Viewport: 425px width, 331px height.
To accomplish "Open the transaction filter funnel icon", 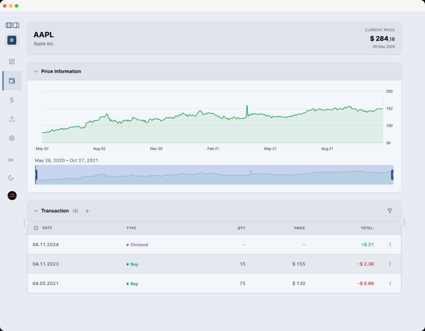I will pos(390,211).
